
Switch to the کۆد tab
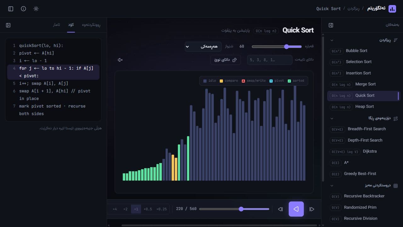[71, 25]
